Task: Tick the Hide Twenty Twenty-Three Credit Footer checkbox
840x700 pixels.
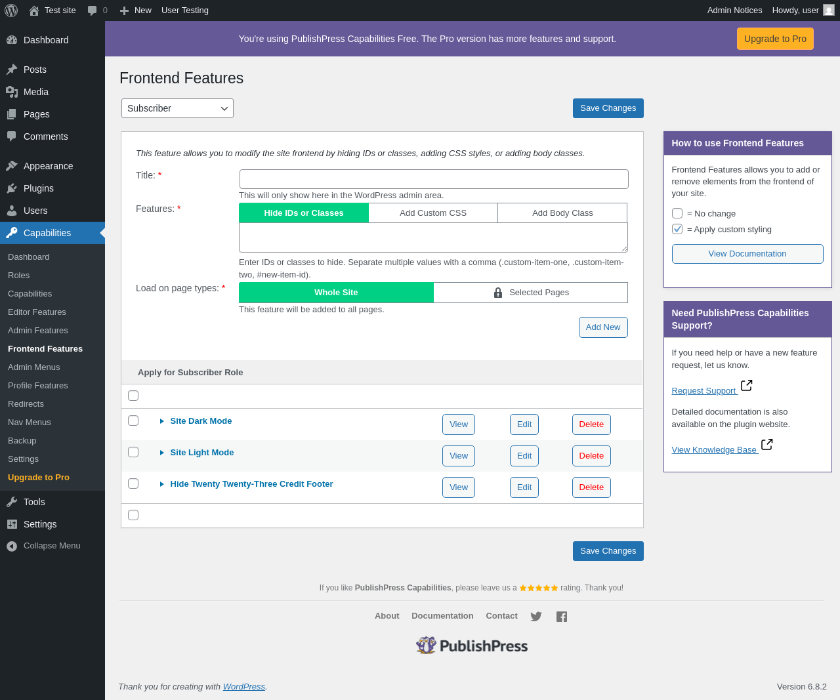Action: click(x=133, y=484)
